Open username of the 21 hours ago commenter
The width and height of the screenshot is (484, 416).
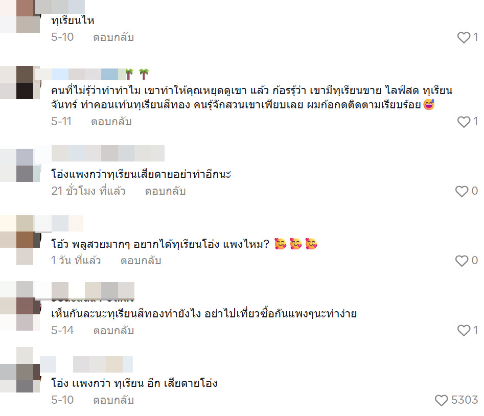(x=108, y=153)
